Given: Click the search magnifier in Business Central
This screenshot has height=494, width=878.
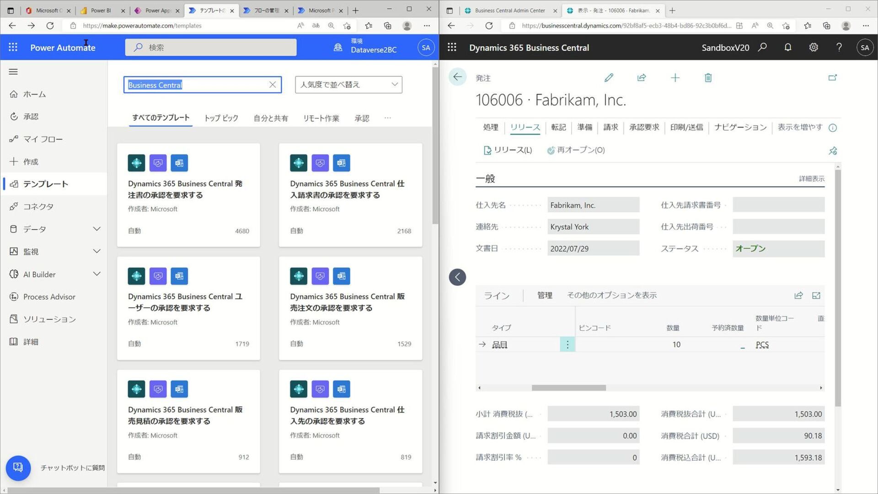Looking at the screenshot, I should coord(762,47).
